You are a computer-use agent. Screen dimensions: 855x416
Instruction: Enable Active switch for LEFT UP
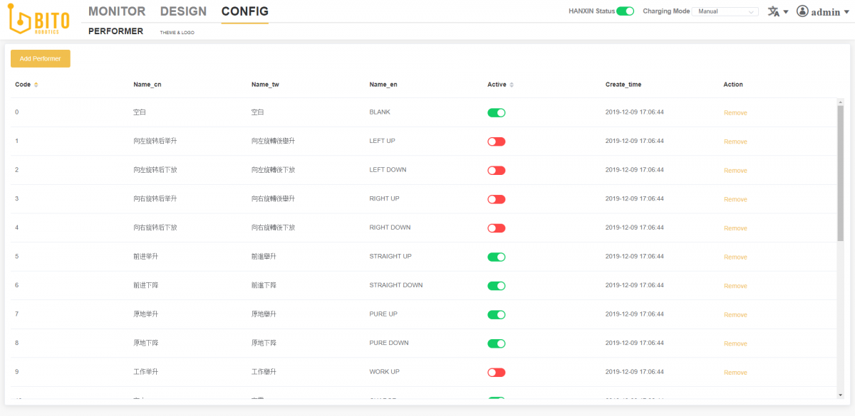(x=497, y=142)
